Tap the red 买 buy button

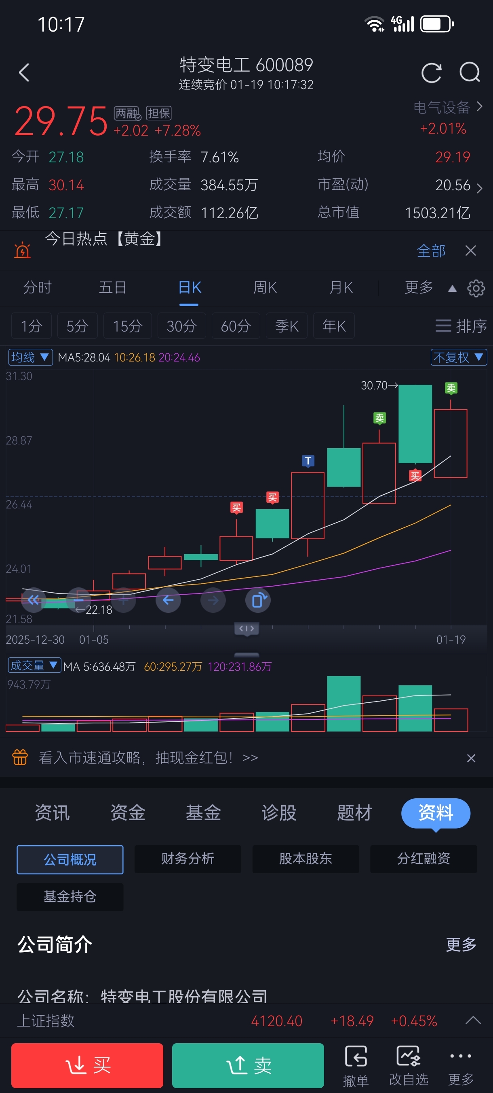(x=87, y=1065)
